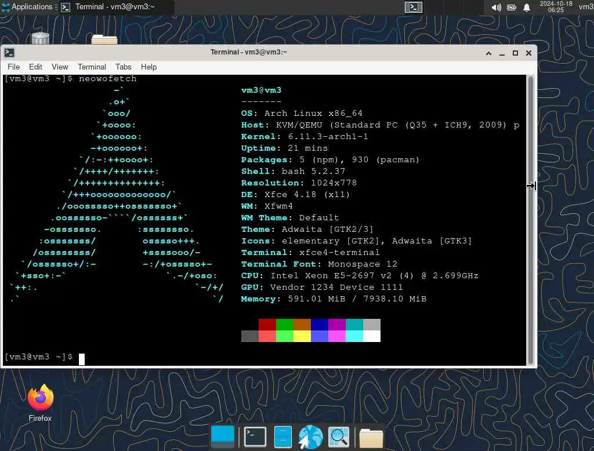The height and width of the screenshot is (451, 594).
Task: Open the notifications bell icon
Action: tap(527, 8)
